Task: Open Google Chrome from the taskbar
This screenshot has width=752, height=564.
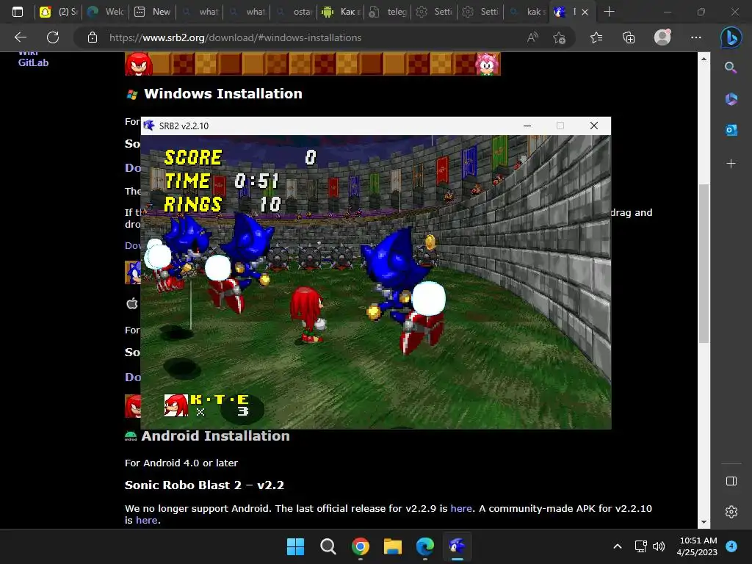Action: pos(360,546)
